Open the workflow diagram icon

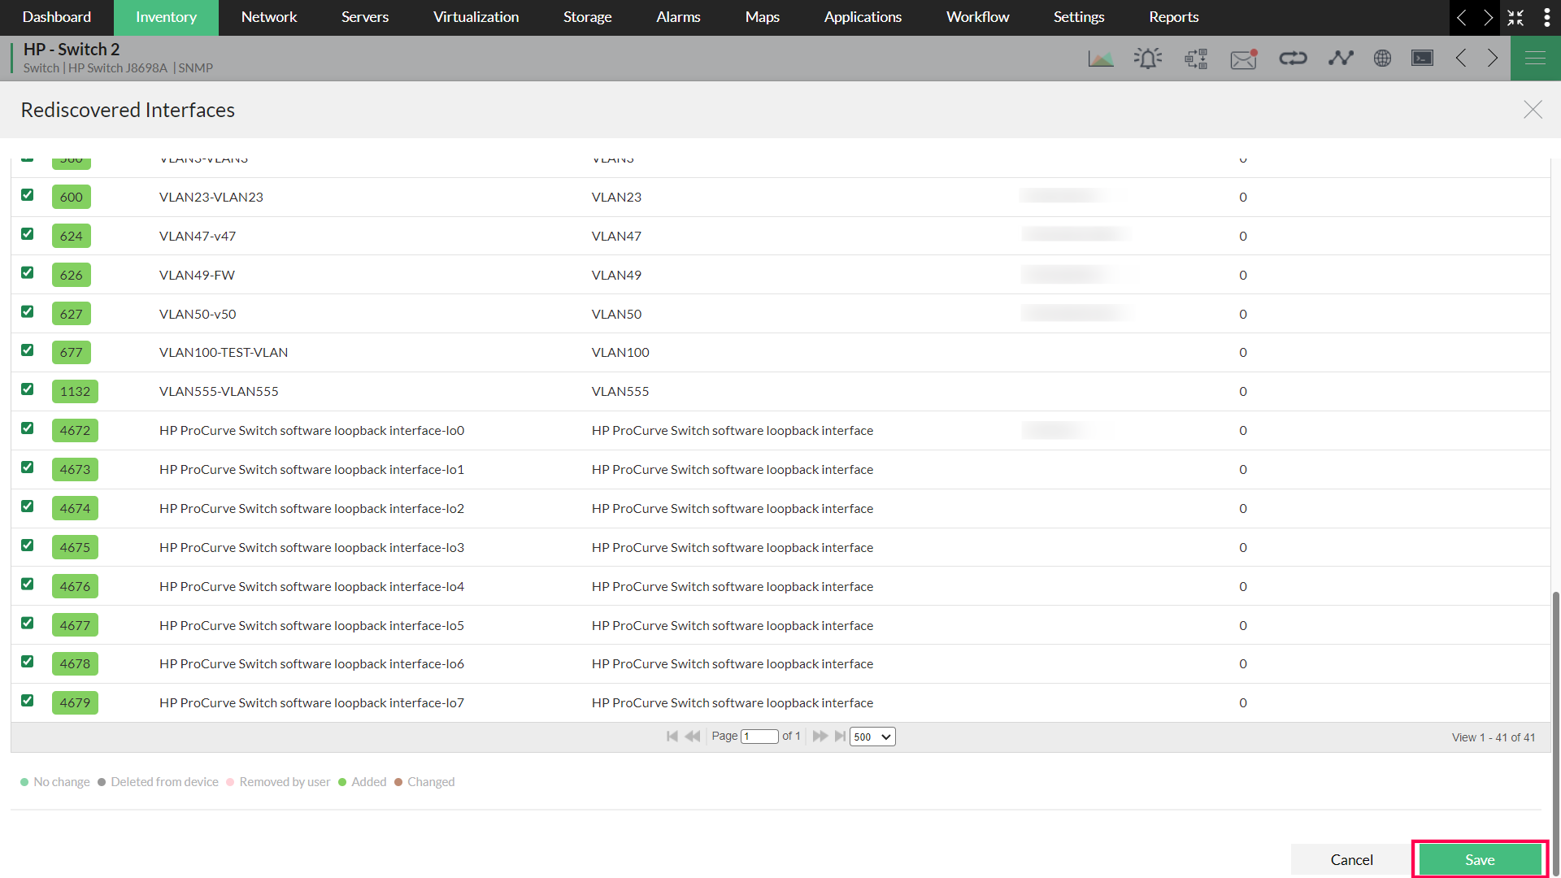pos(1196,59)
